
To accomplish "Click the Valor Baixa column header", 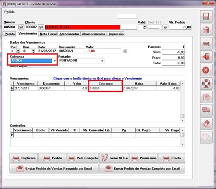I will (x=168, y=83).
